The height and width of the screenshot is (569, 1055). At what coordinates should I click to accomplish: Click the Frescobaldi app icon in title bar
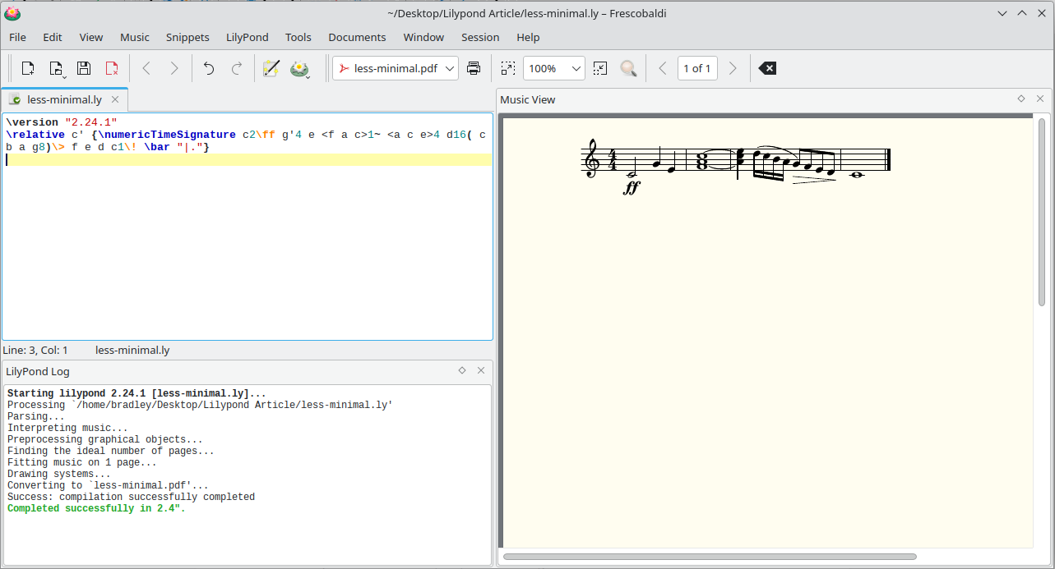[x=12, y=13]
